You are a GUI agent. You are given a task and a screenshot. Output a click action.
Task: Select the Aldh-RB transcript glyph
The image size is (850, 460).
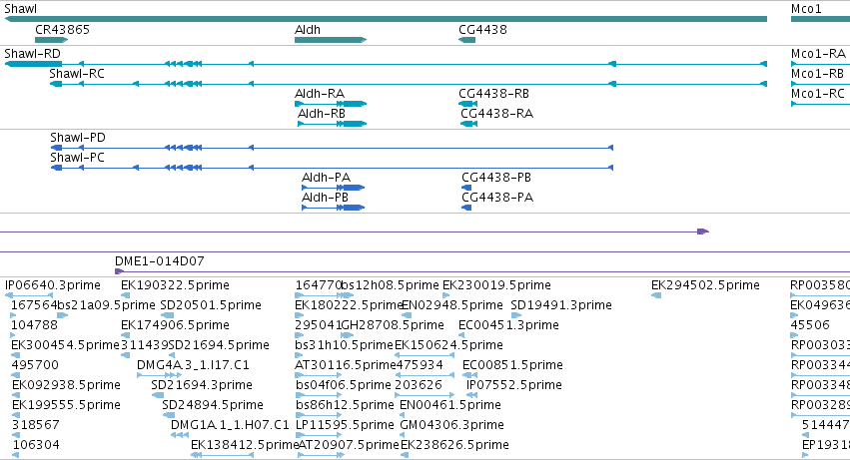(333, 124)
